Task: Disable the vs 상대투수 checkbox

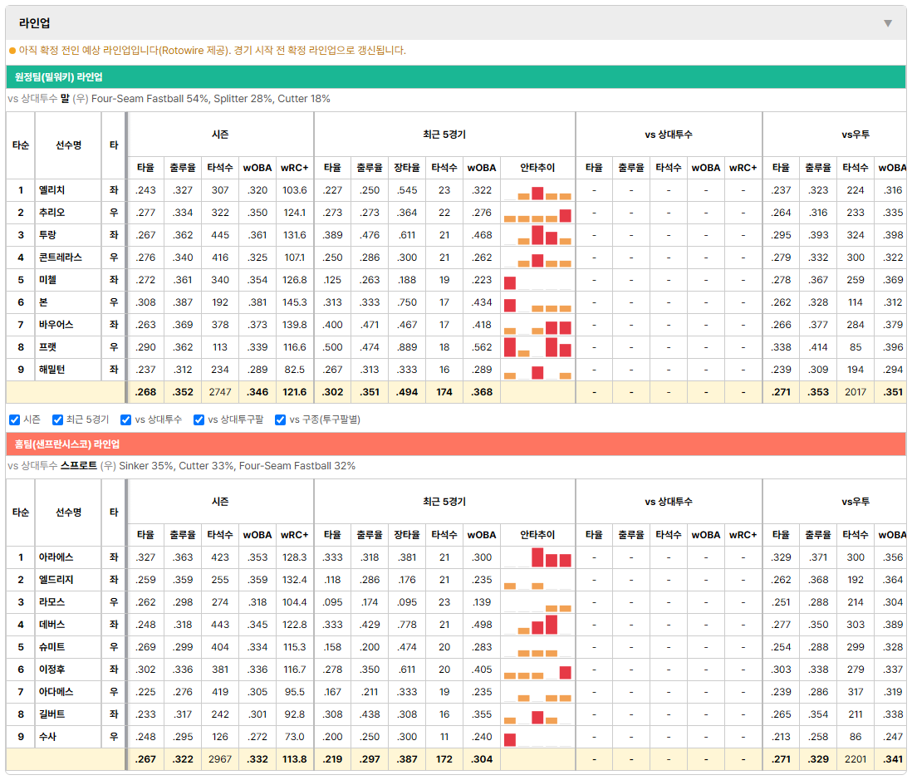Action: coord(125,420)
